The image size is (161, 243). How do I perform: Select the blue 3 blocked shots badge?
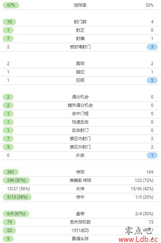tap(152, 47)
